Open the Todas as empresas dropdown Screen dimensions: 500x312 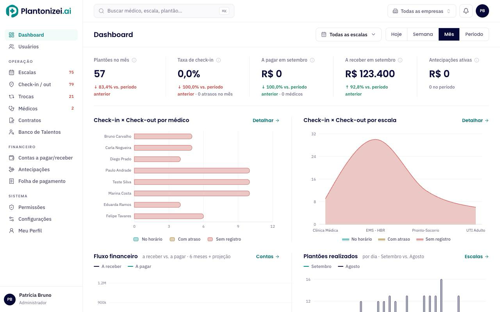click(421, 11)
